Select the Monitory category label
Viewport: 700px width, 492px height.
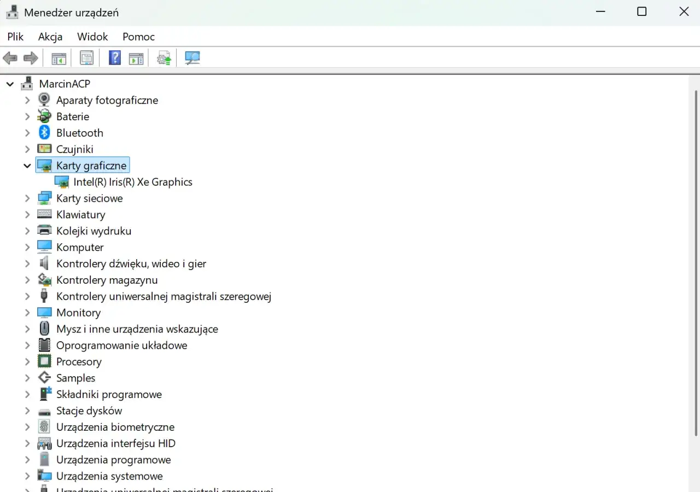pyautogui.click(x=78, y=313)
